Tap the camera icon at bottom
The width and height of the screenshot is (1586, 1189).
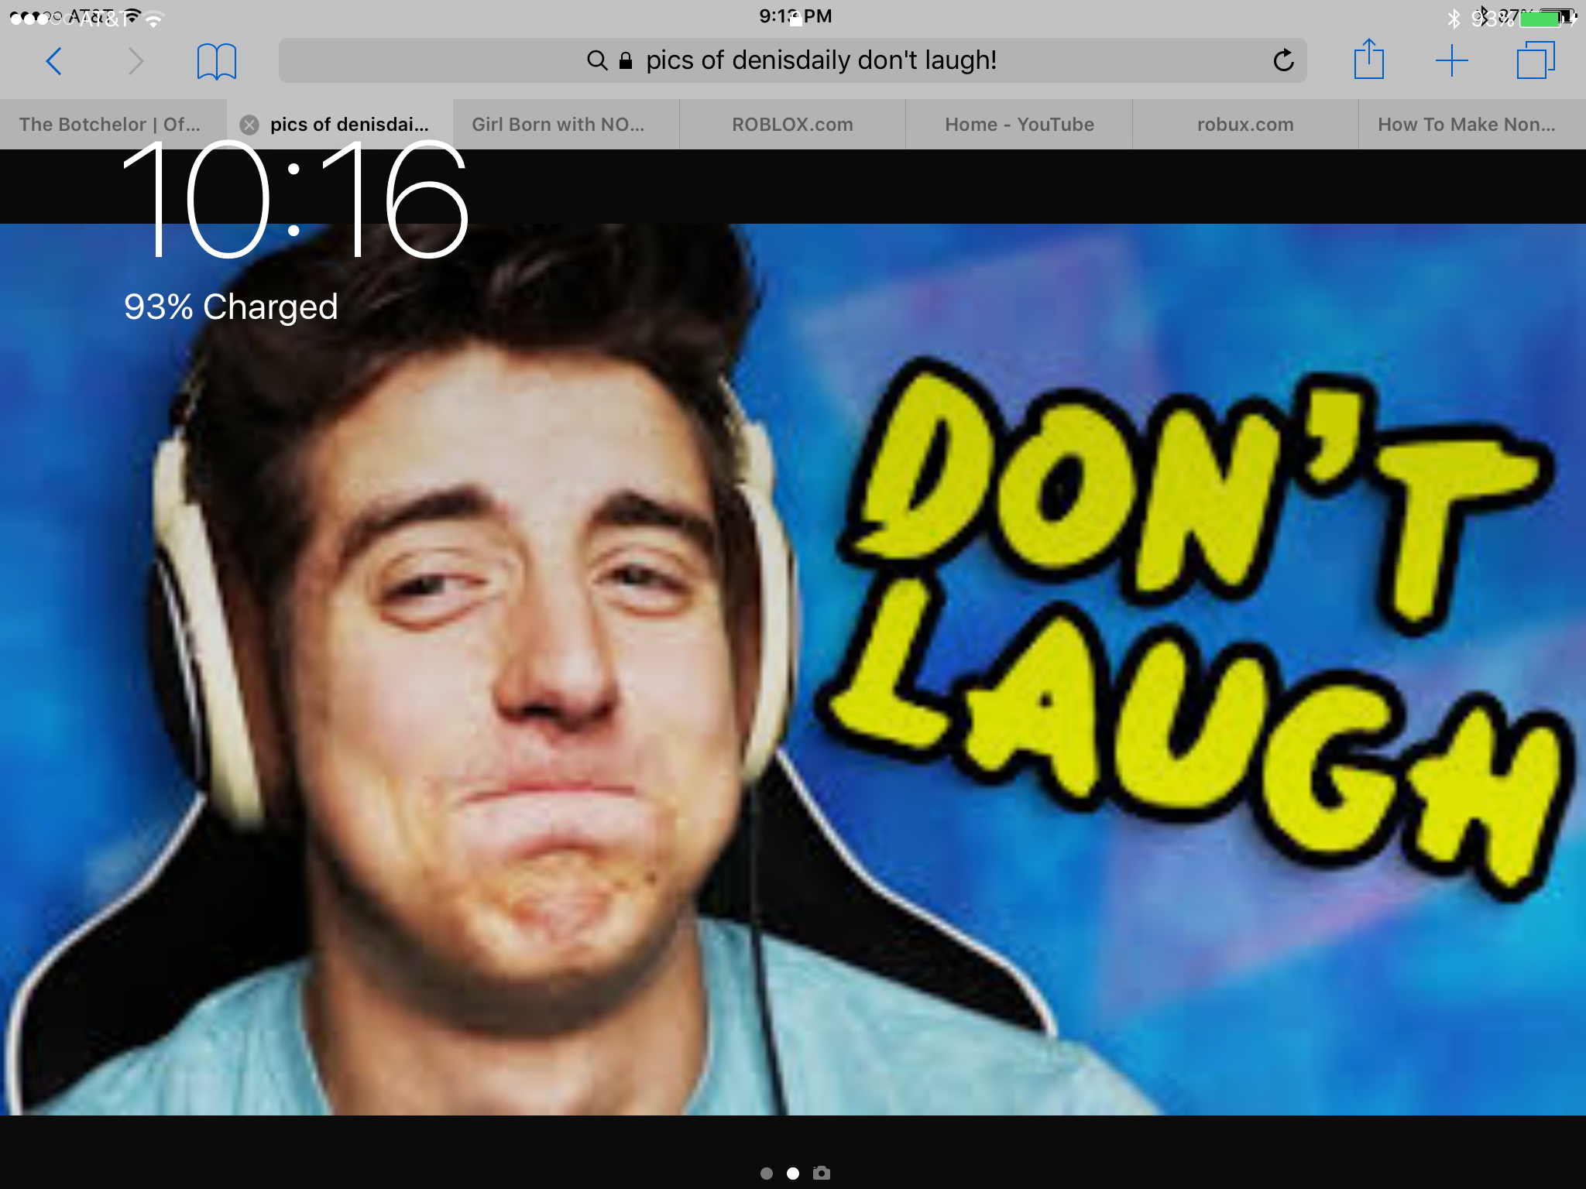822,1173
